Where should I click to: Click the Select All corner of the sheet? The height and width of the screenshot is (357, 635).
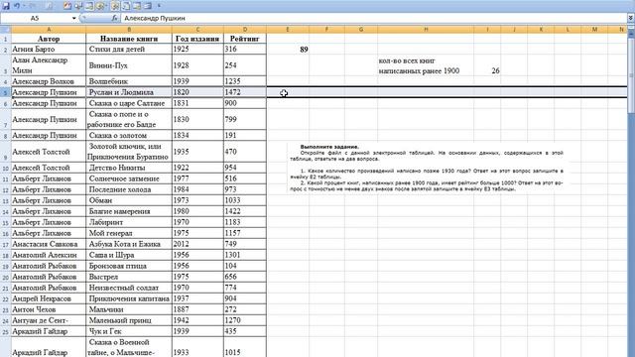coord(5,29)
